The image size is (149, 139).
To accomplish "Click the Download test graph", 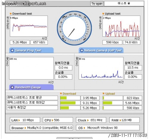I will click(x=29, y=26).
